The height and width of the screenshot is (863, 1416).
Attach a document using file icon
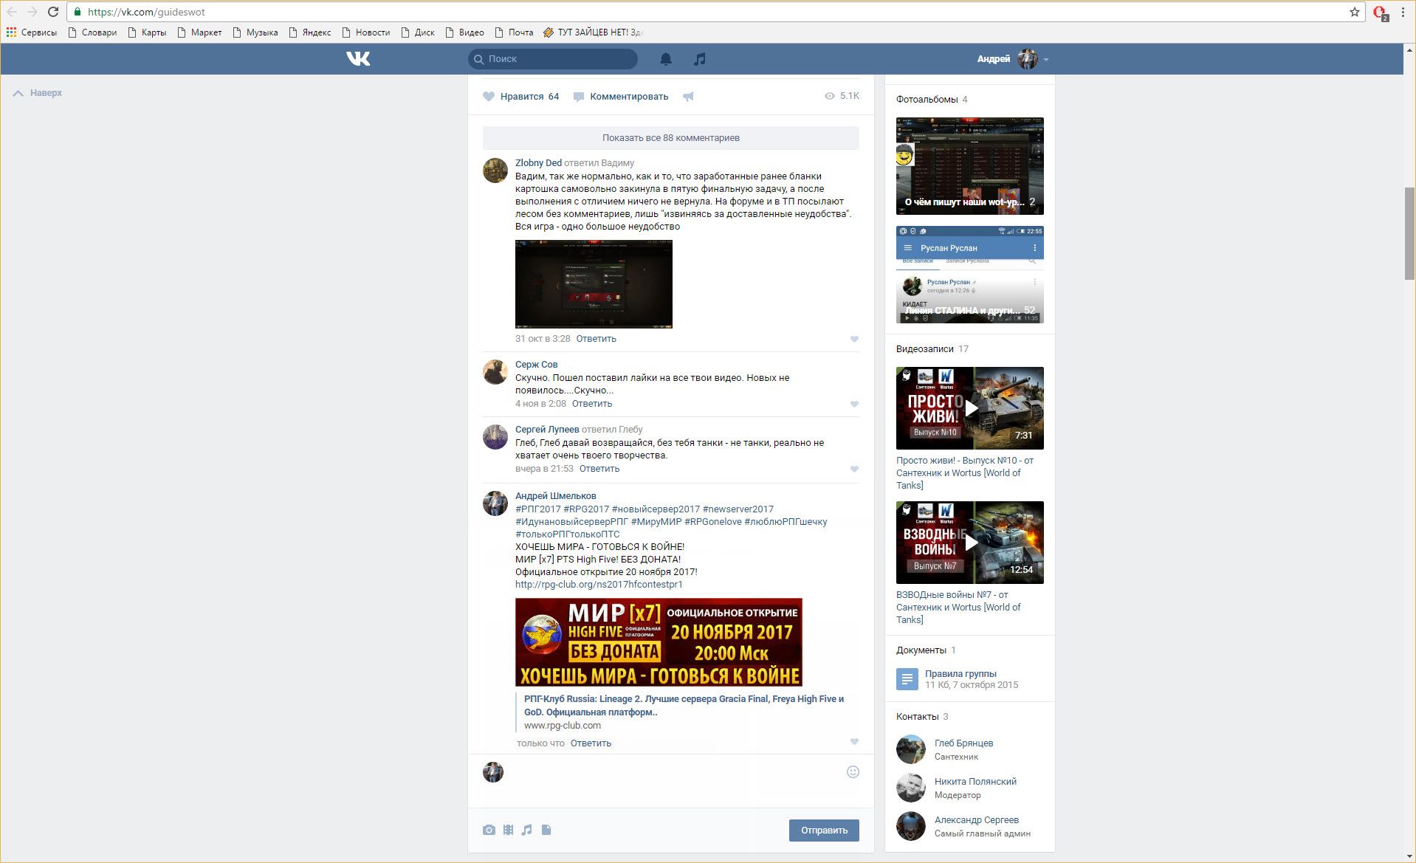point(546,830)
